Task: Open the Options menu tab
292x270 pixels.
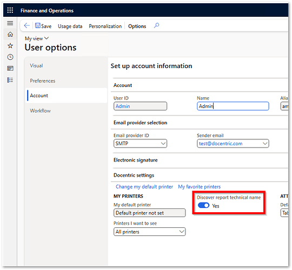Action: (137, 26)
